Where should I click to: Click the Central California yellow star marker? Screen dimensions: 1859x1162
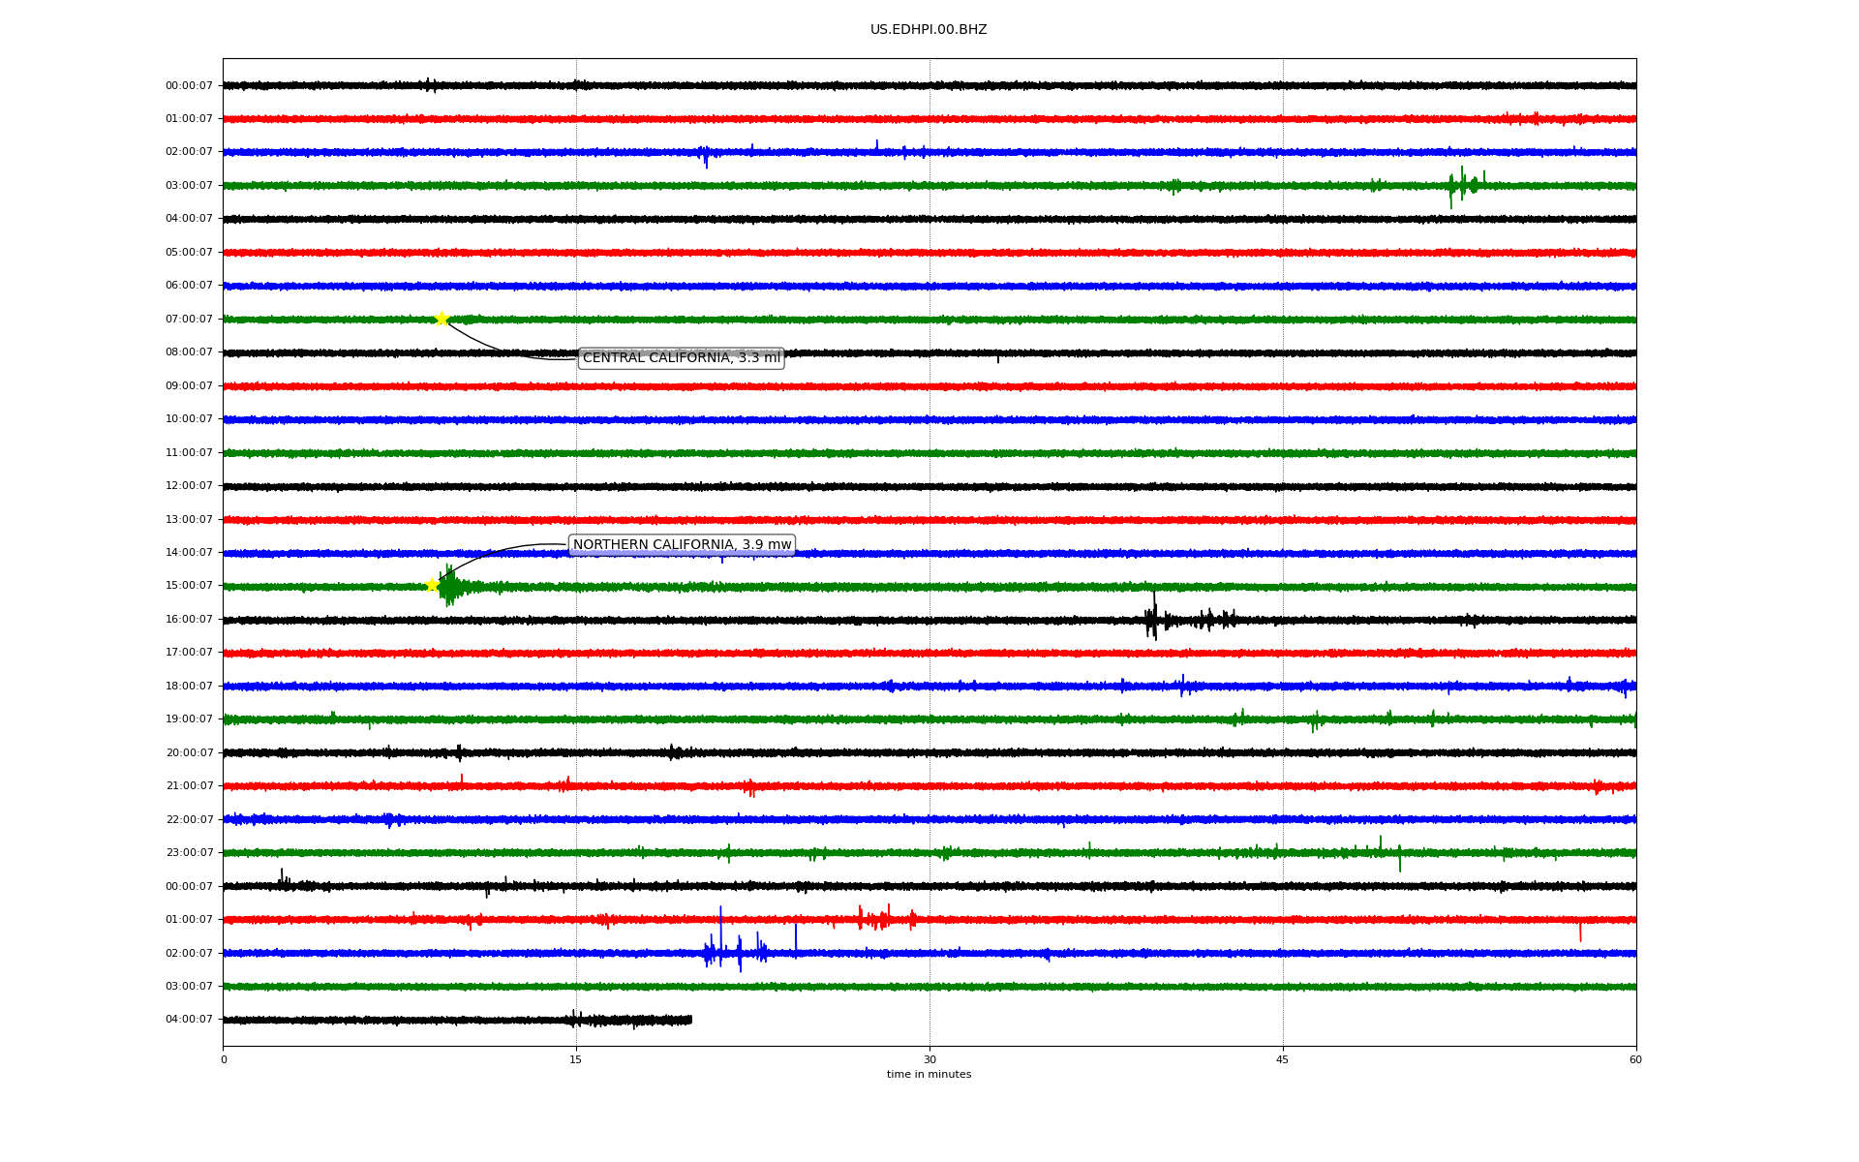pos(442,319)
